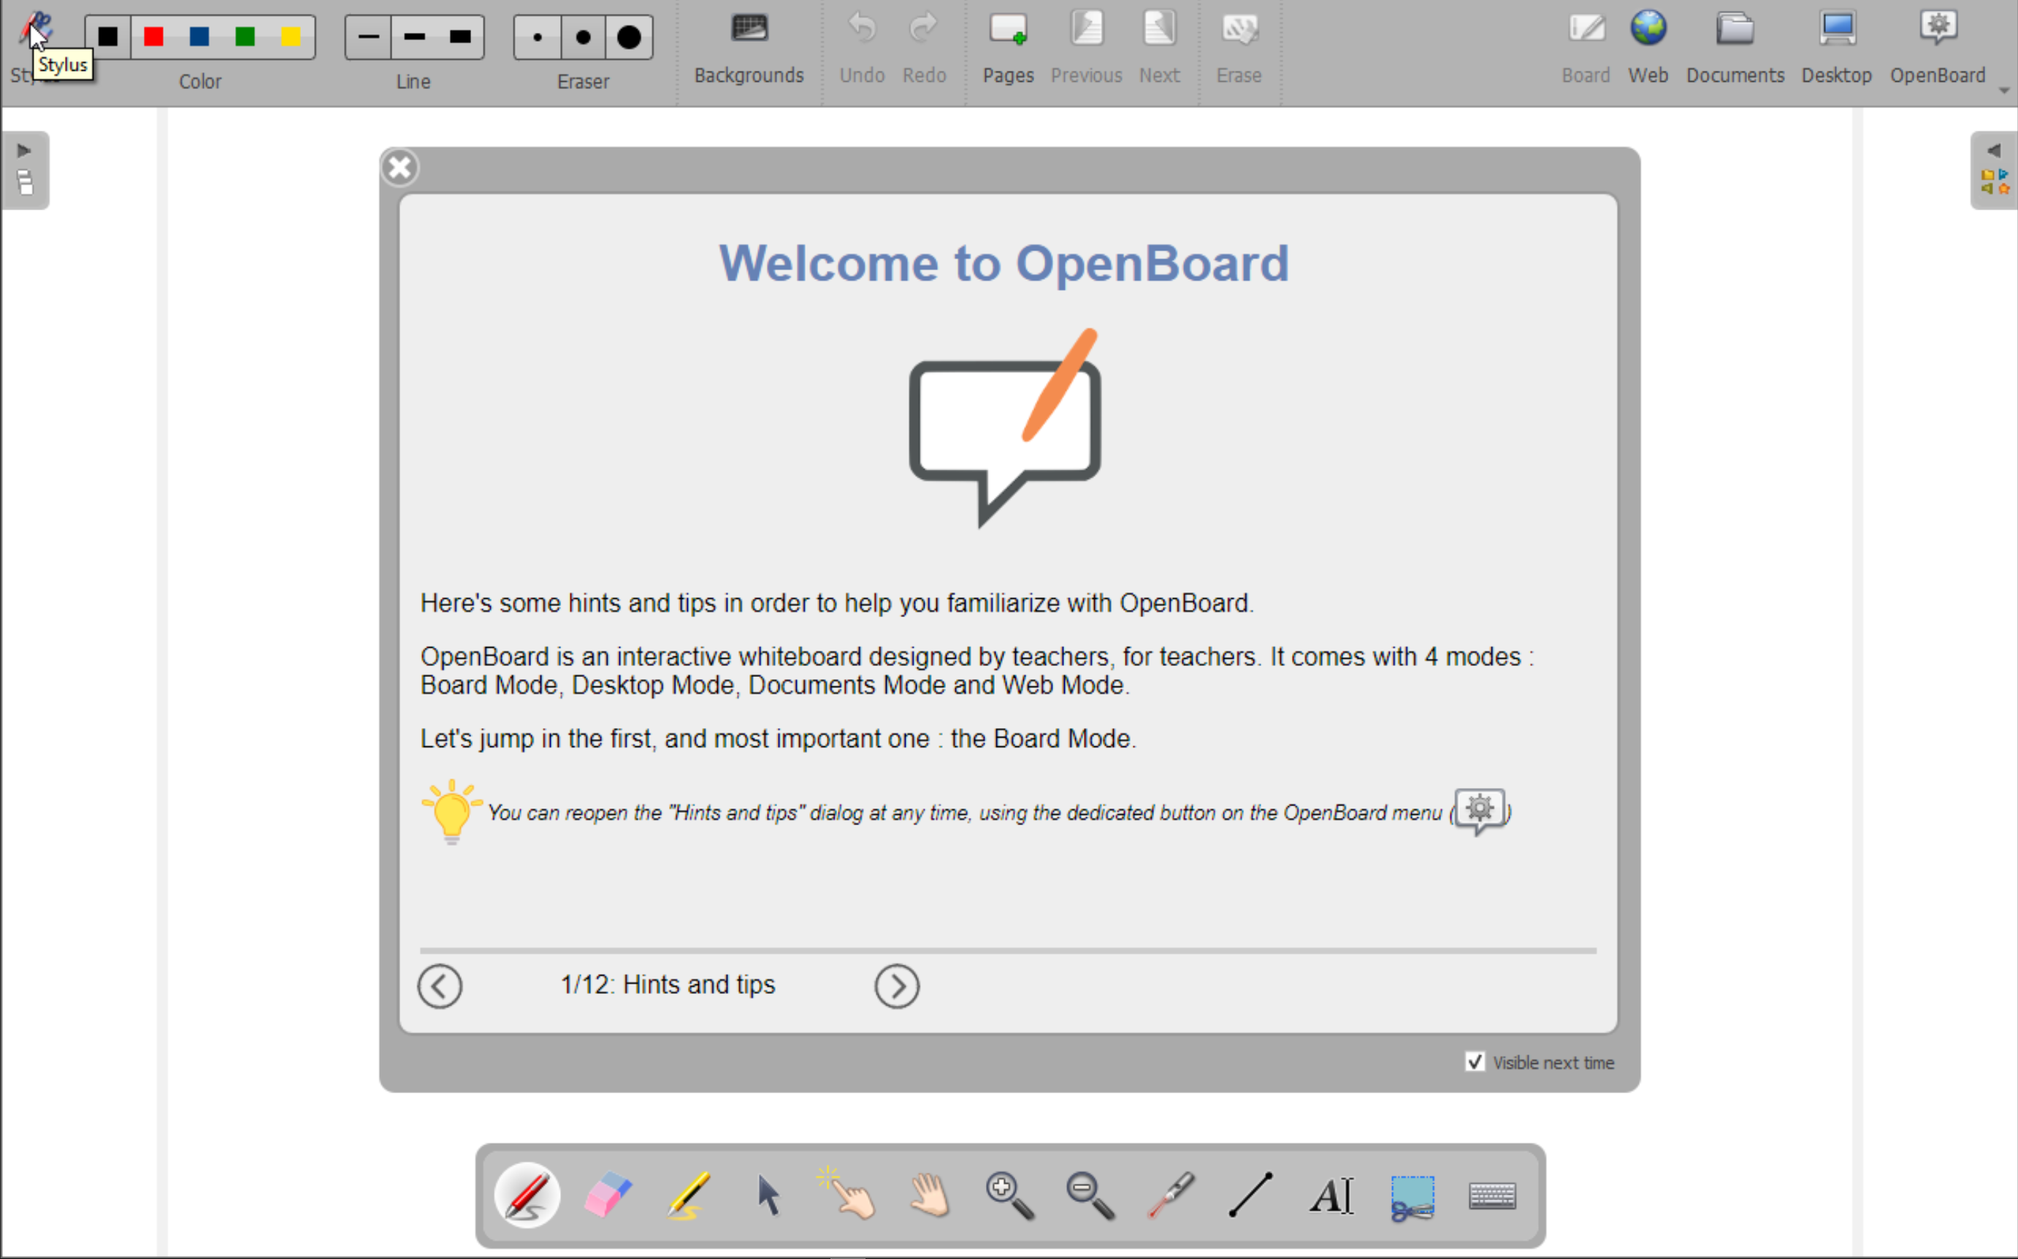Image resolution: width=2018 pixels, height=1259 pixels.
Task: Choose the yellow pen color
Action: pyautogui.click(x=291, y=37)
